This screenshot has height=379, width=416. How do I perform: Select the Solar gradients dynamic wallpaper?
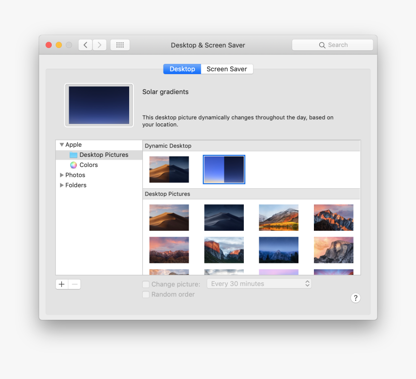pyautogui.click(x=224, y=169)
